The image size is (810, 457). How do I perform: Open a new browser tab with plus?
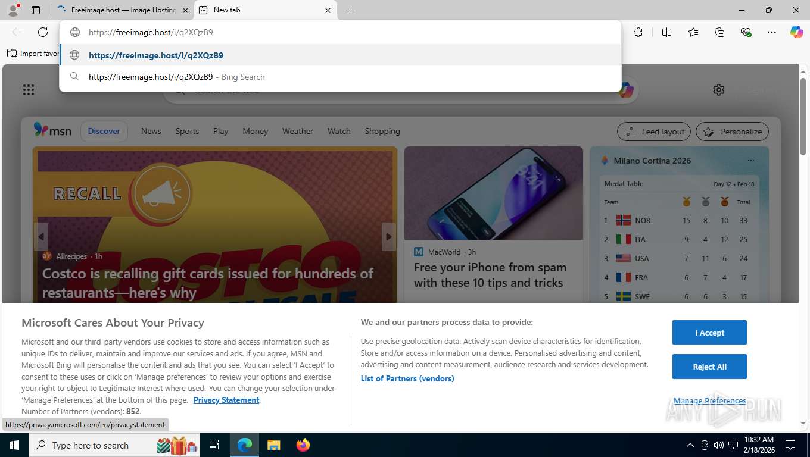(x=350, y=10)
